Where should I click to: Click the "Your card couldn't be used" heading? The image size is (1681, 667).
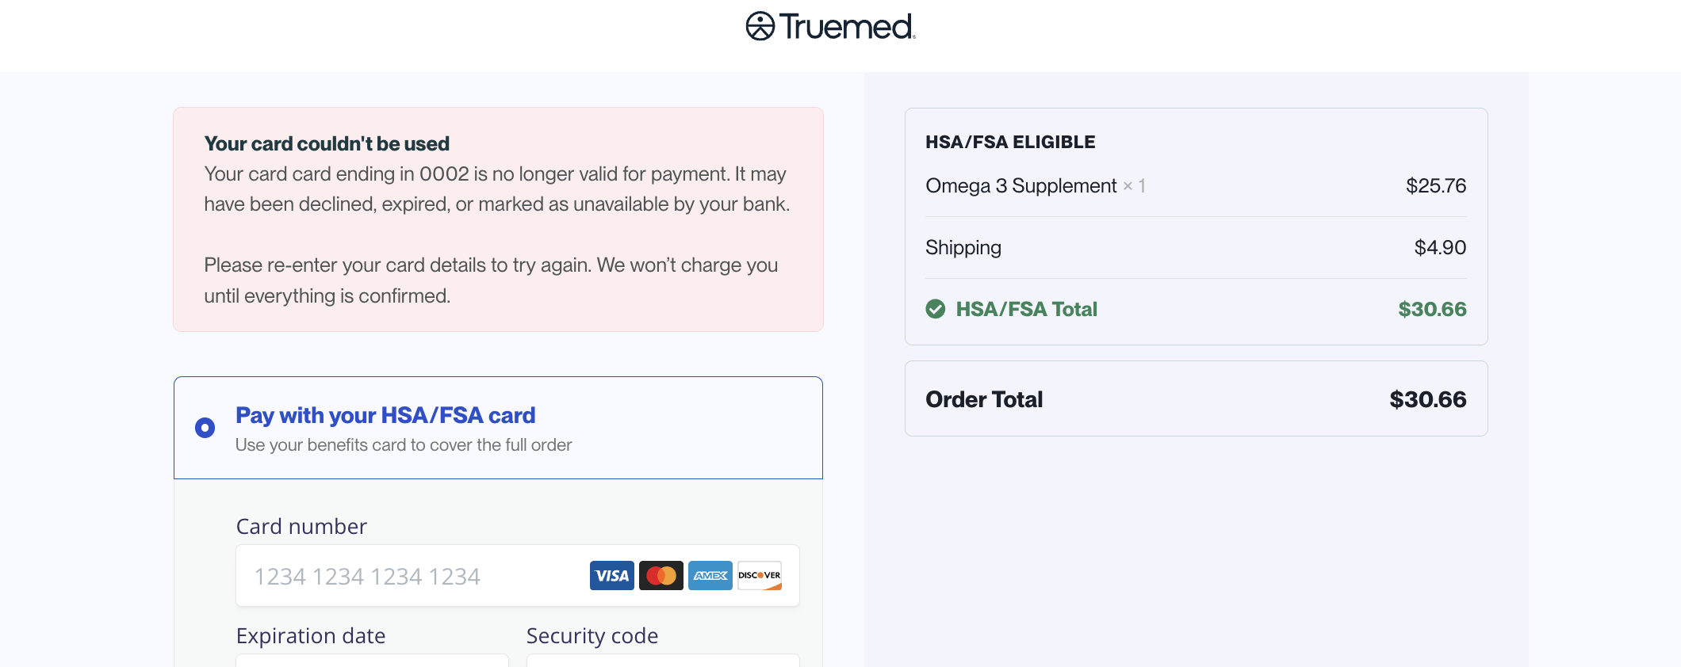click(x=327, y=143)
